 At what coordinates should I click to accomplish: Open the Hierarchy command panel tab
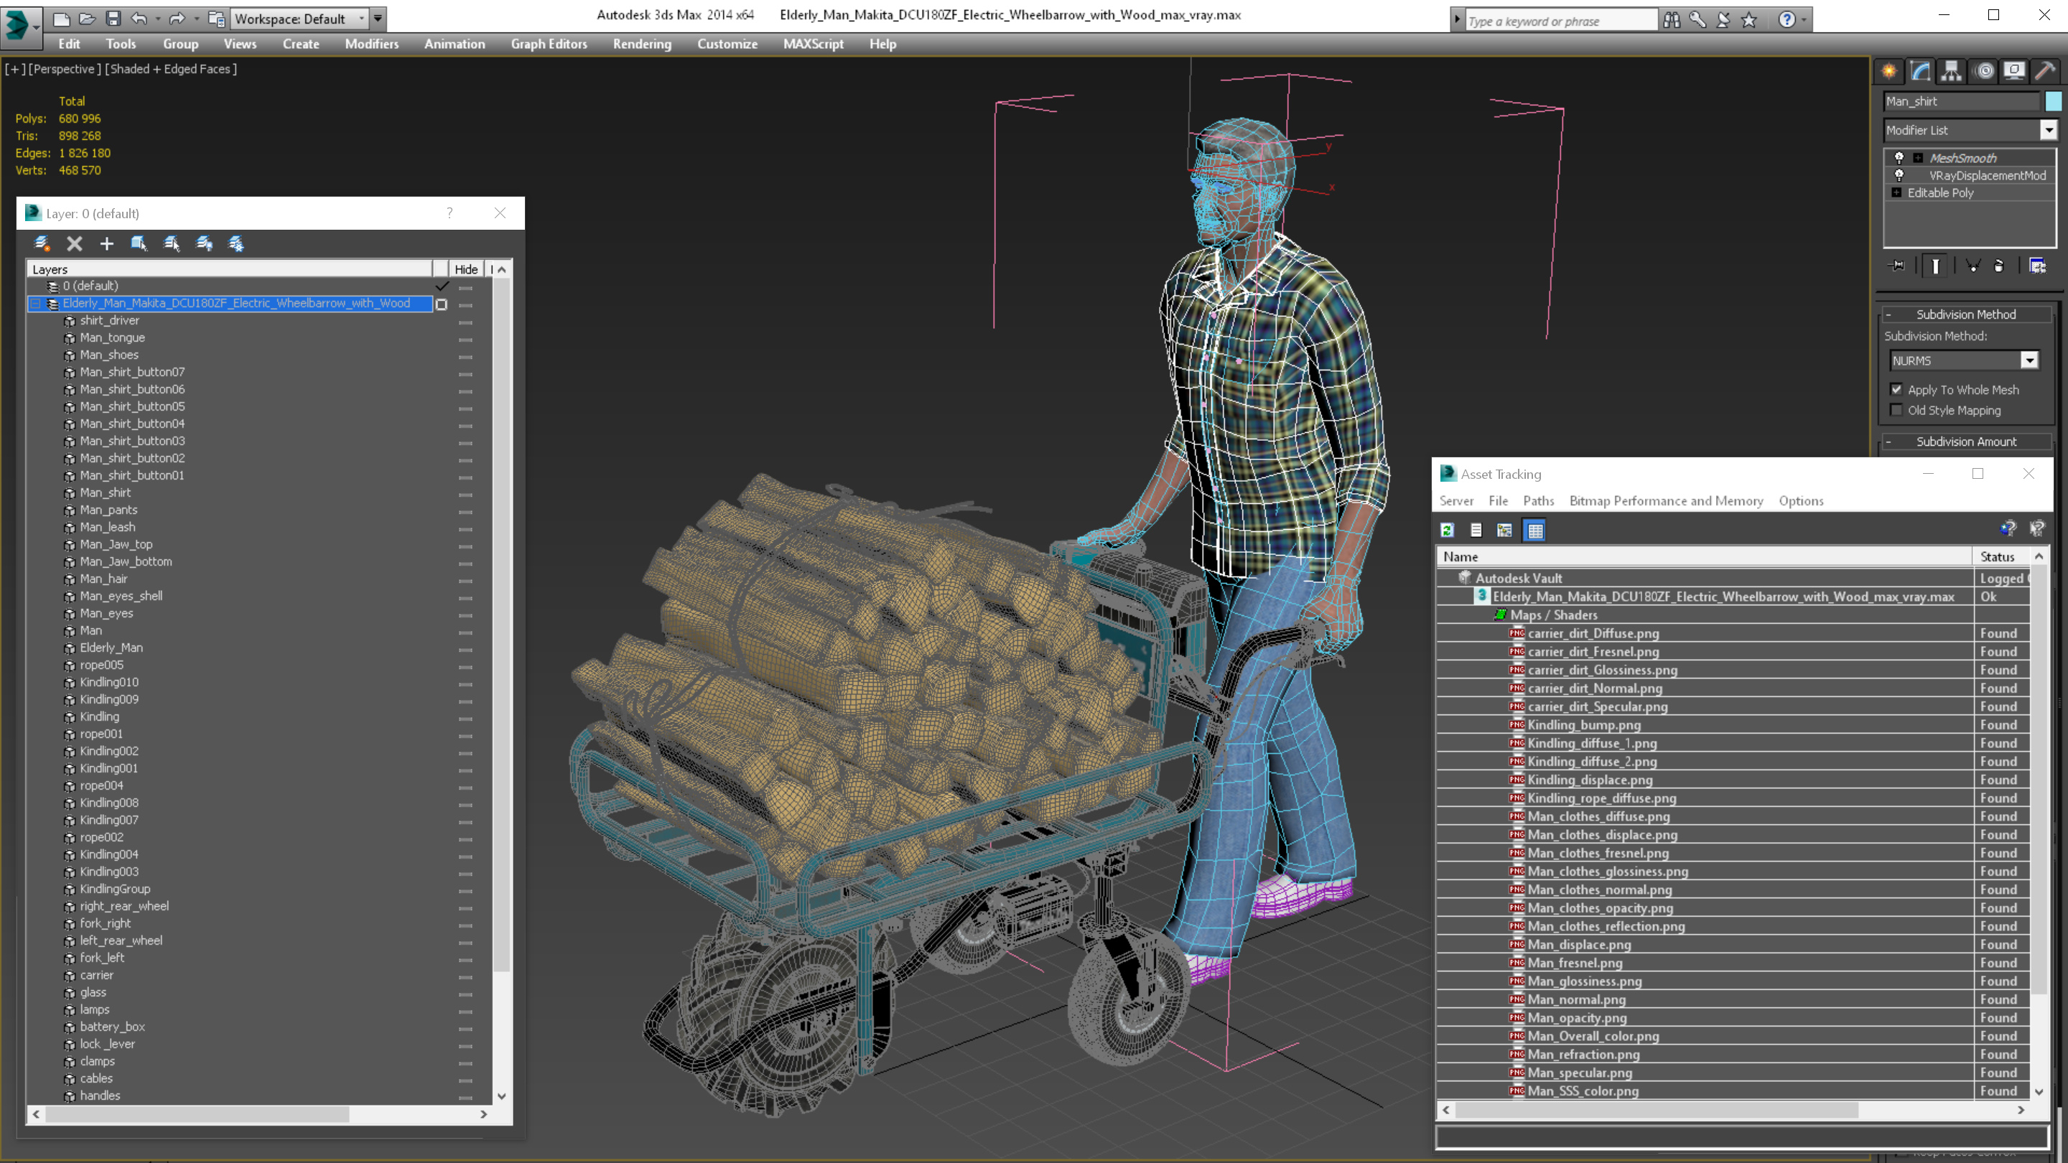click(1951, 72)
